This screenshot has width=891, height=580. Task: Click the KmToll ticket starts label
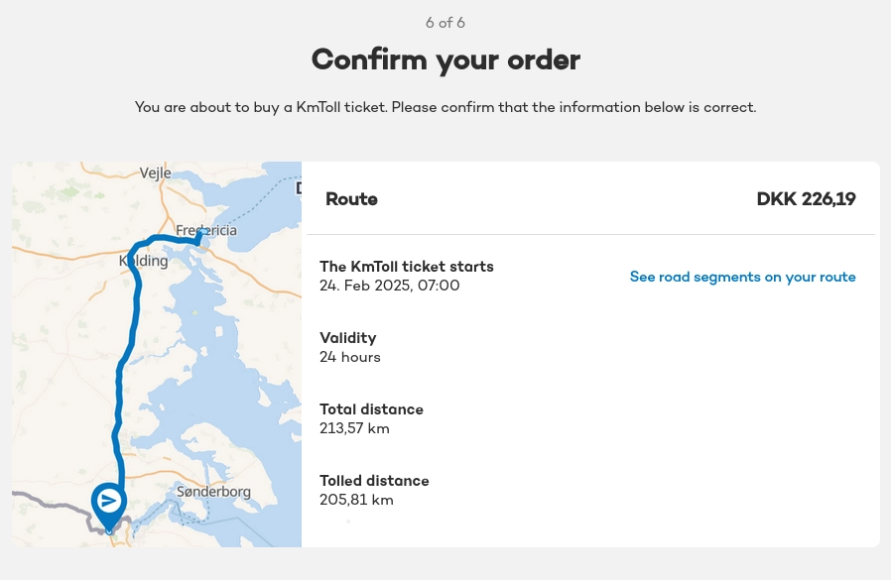(406, 267)
